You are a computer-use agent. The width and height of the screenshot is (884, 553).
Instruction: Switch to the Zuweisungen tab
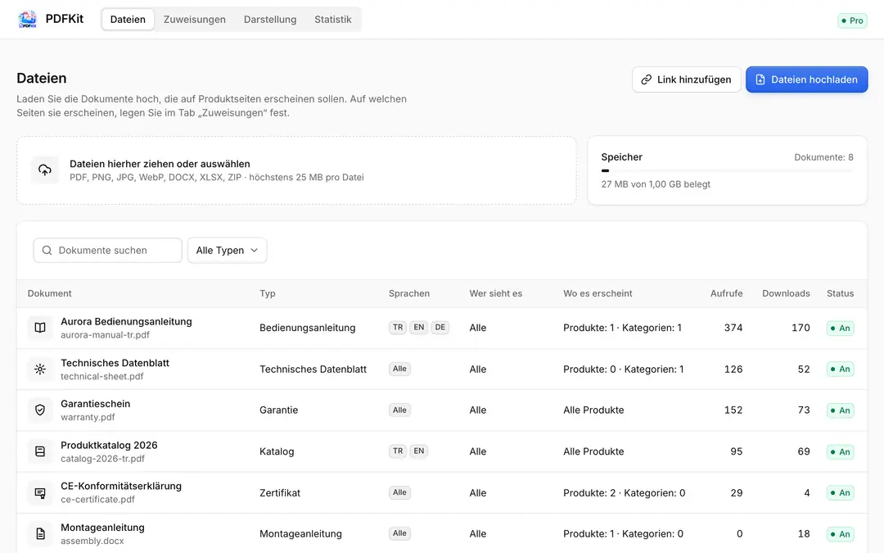point(195,19)
